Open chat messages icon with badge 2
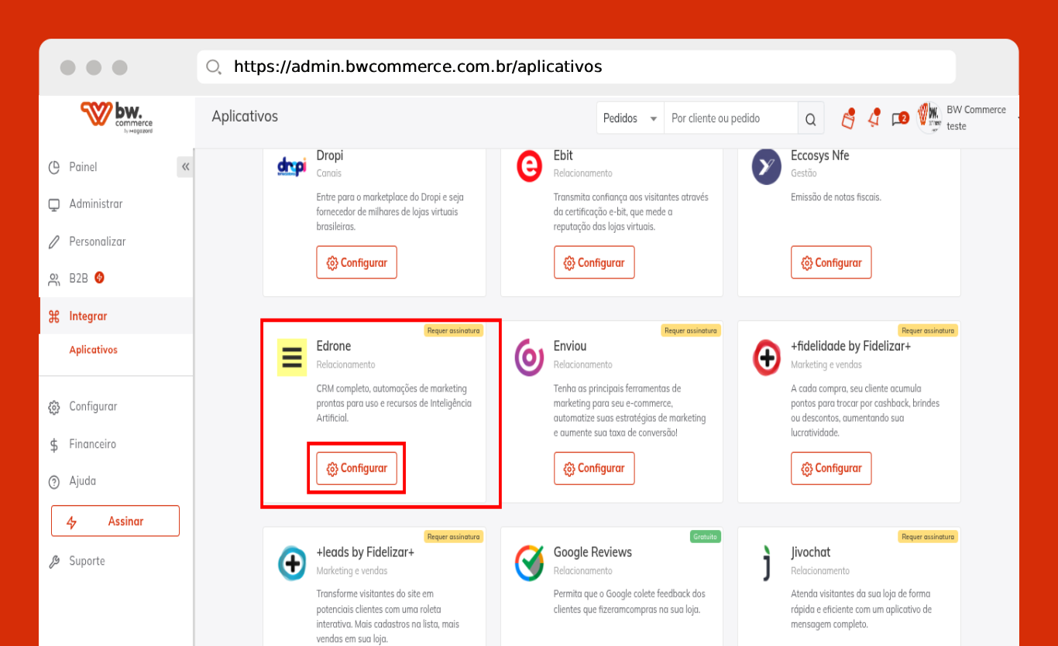Image resolution: width=1058 pixels, height=646 pixels. coord(899,119)
